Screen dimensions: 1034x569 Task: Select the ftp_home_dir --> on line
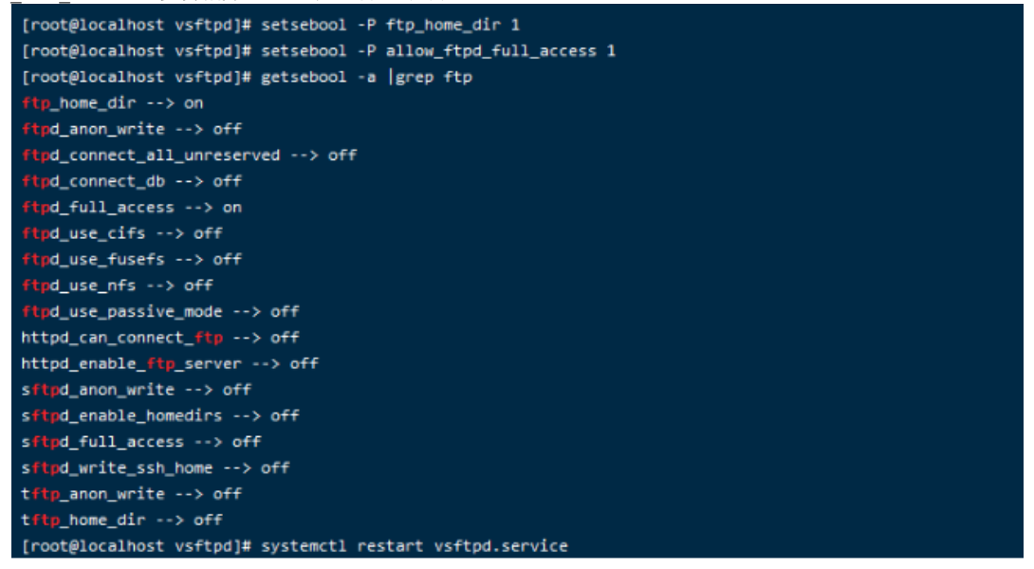click(x=112, y=103)
